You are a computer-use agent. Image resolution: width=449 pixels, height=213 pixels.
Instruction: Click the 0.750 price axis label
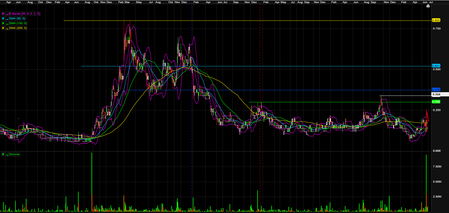coord(437,29)
